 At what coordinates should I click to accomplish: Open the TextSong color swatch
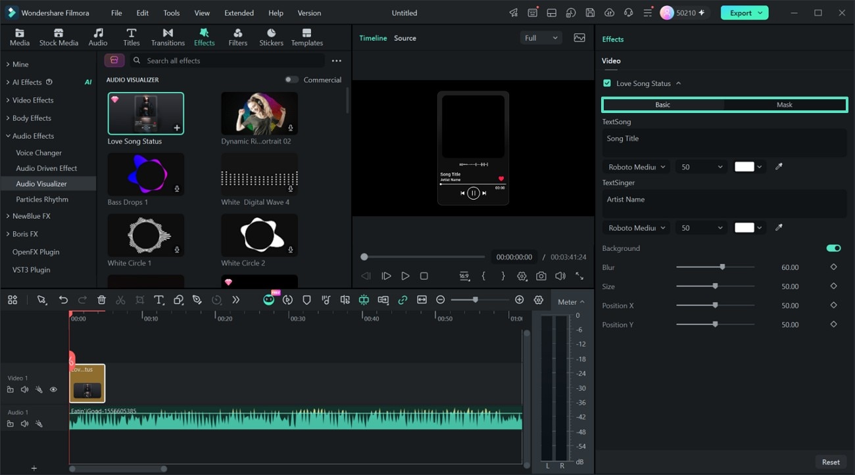[x=748, y=167]
